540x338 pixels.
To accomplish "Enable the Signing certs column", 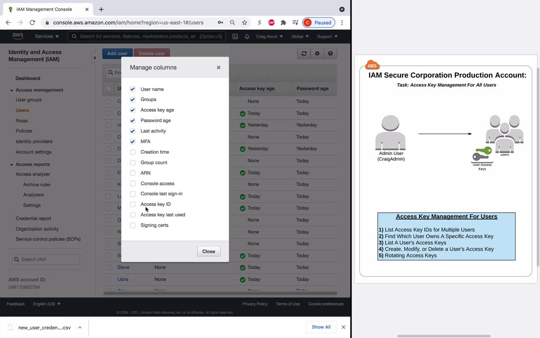I will (x=133, y=225).
